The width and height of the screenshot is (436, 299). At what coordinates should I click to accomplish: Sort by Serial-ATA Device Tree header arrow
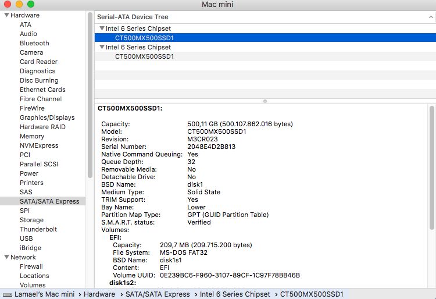[431, 17]
